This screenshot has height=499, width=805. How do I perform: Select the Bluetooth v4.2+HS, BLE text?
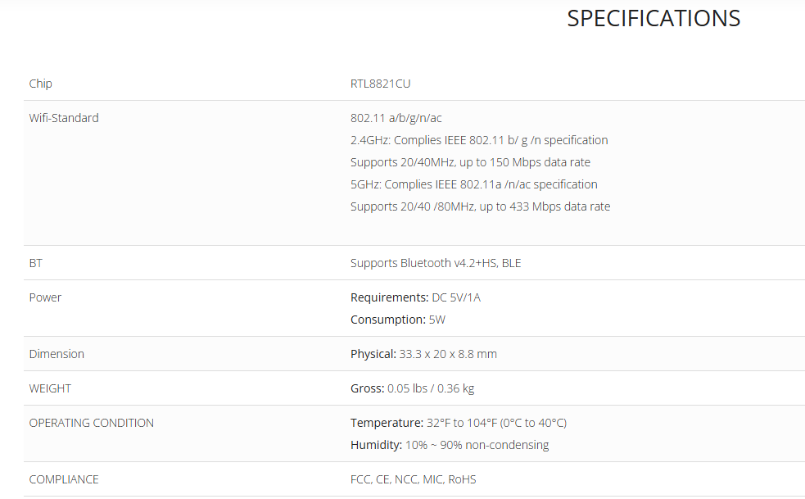tap(435, 263)
